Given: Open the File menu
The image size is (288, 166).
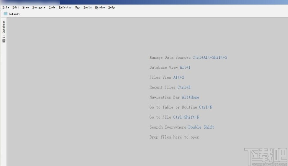Looking at the screenshot, I should pos(6,7).
